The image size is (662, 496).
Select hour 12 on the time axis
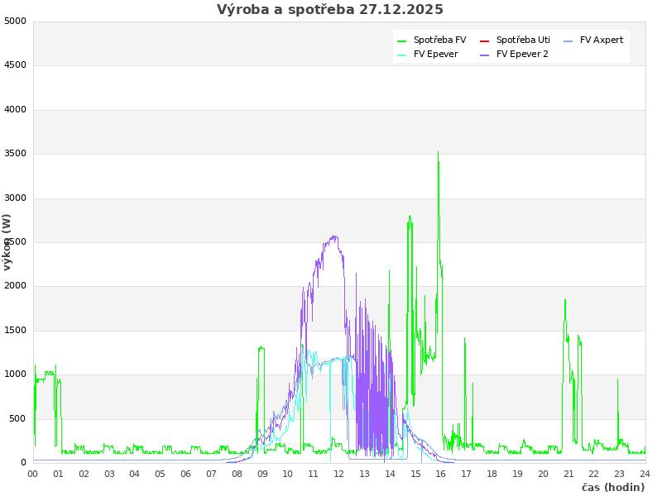tap(339, 474)
